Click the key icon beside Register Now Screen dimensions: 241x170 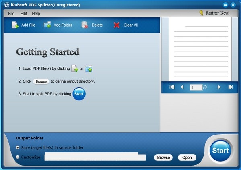tap(201, 13)
